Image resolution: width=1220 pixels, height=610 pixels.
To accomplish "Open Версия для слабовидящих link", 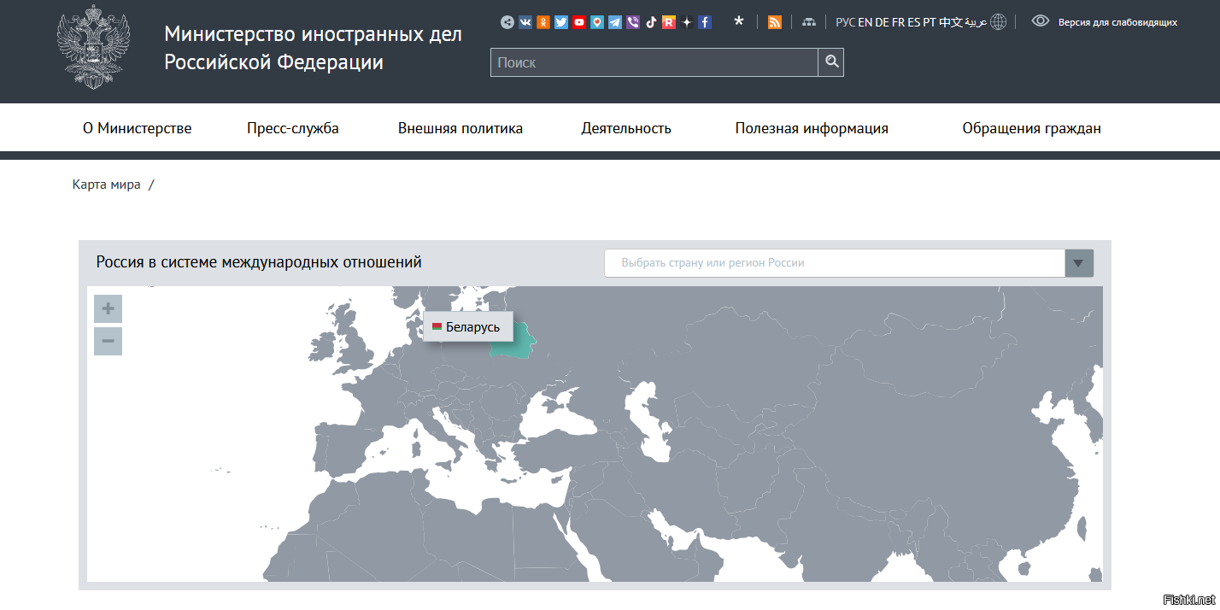I will click(1117, 22).
